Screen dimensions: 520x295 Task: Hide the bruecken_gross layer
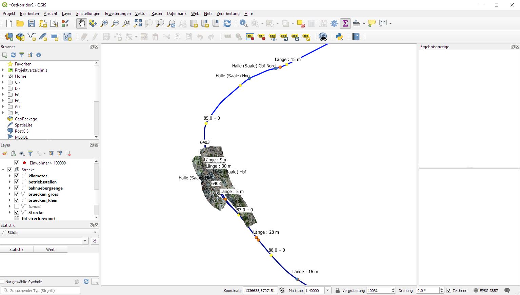(x=16, y=194)
